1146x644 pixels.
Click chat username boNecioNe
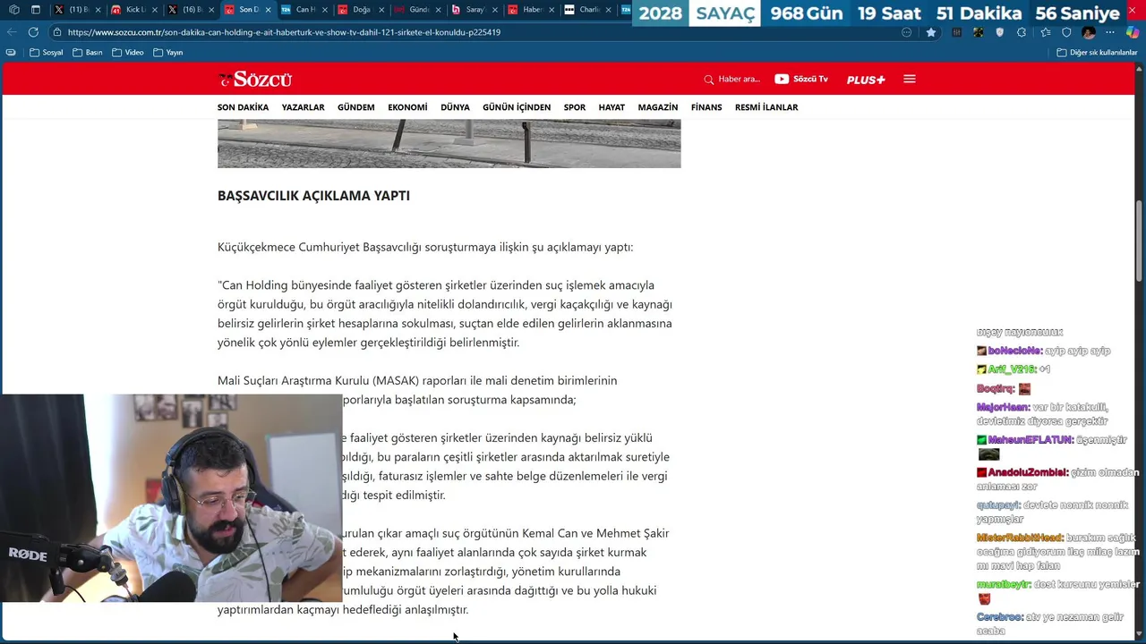(x=1014, y=351)
